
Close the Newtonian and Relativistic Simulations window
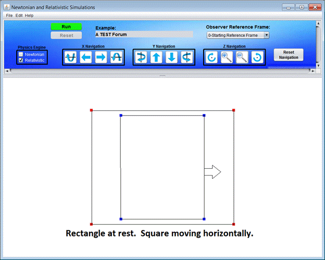[x=315, y=7]
